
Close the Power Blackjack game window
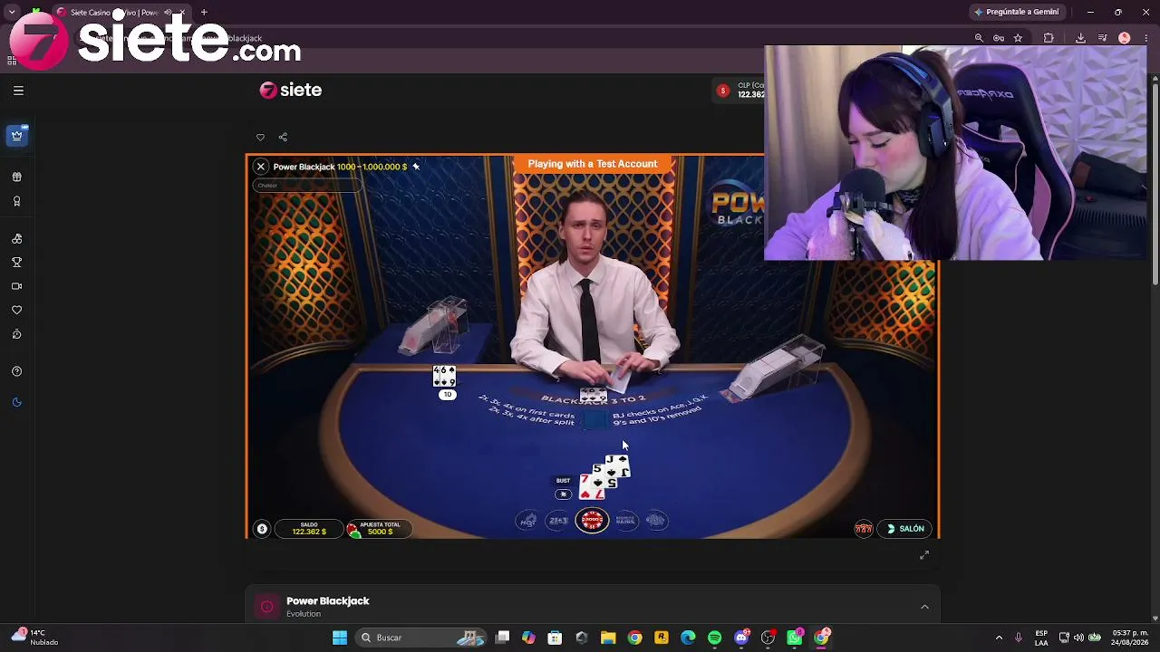pos(261,167)
